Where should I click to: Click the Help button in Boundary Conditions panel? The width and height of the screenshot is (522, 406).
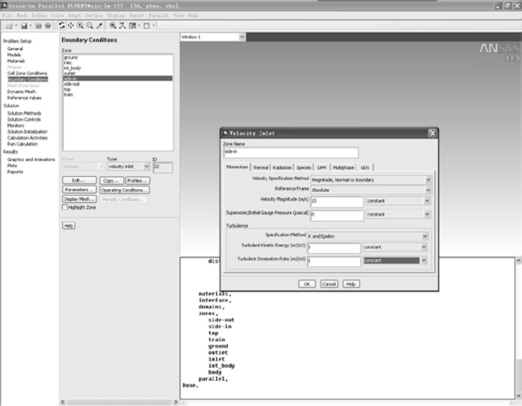68,226
